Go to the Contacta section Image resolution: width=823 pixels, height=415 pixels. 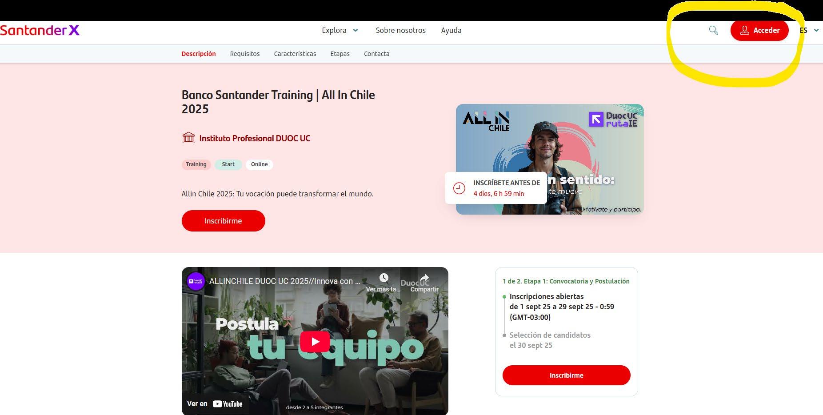tap(376, 54)
